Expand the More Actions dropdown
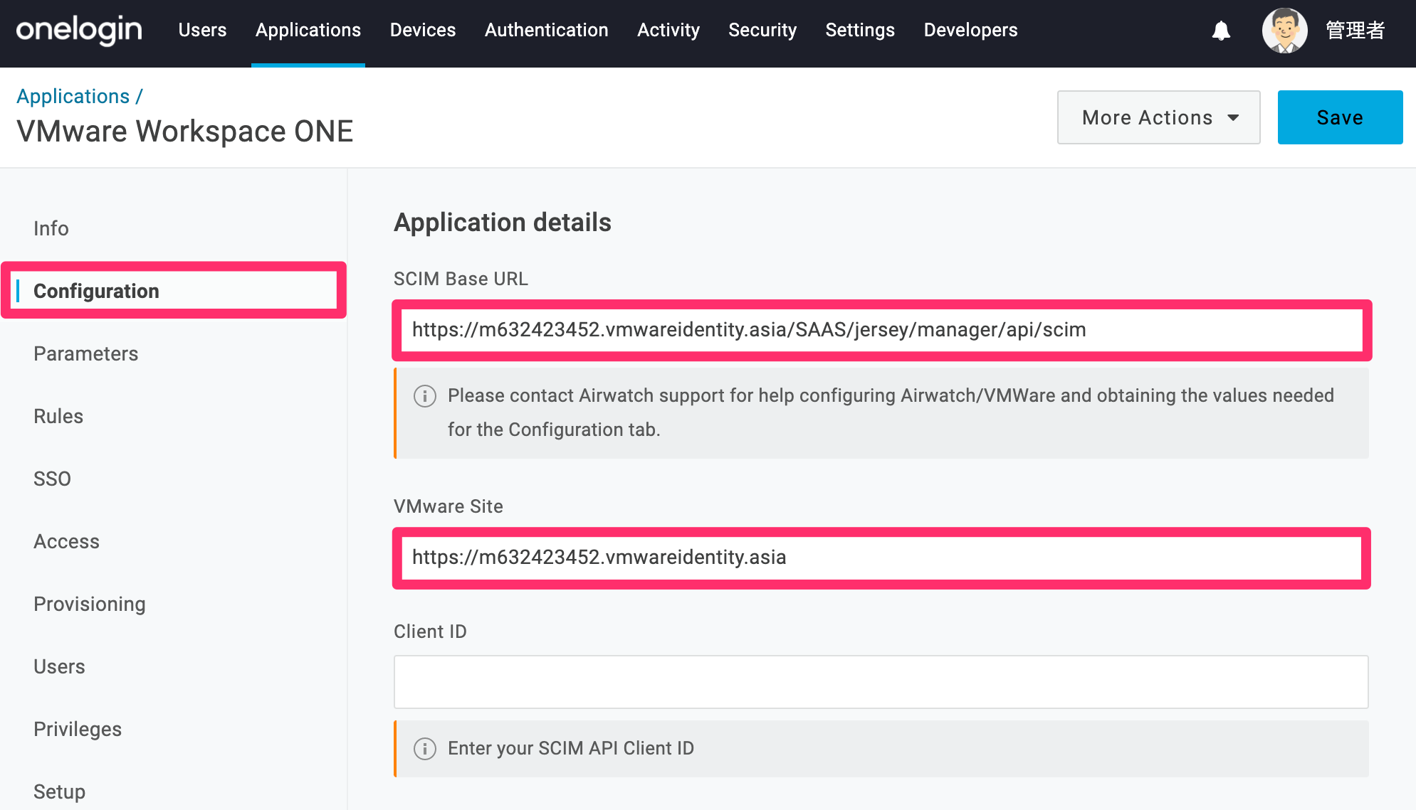This screenshot has width=1416, height=810. (1159, 117)
